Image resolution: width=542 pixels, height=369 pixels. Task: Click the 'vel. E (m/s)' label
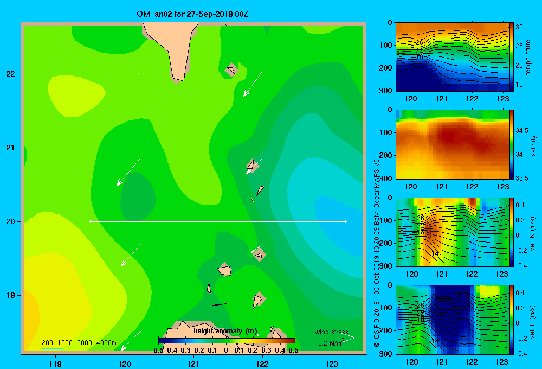coord(533,321)
